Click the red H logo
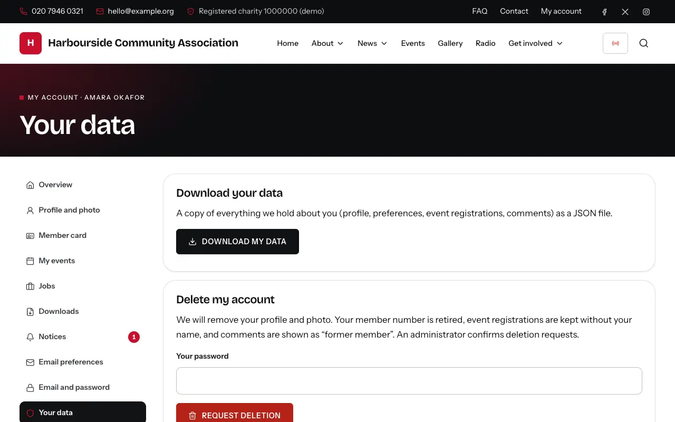 (x=31, y=43)
